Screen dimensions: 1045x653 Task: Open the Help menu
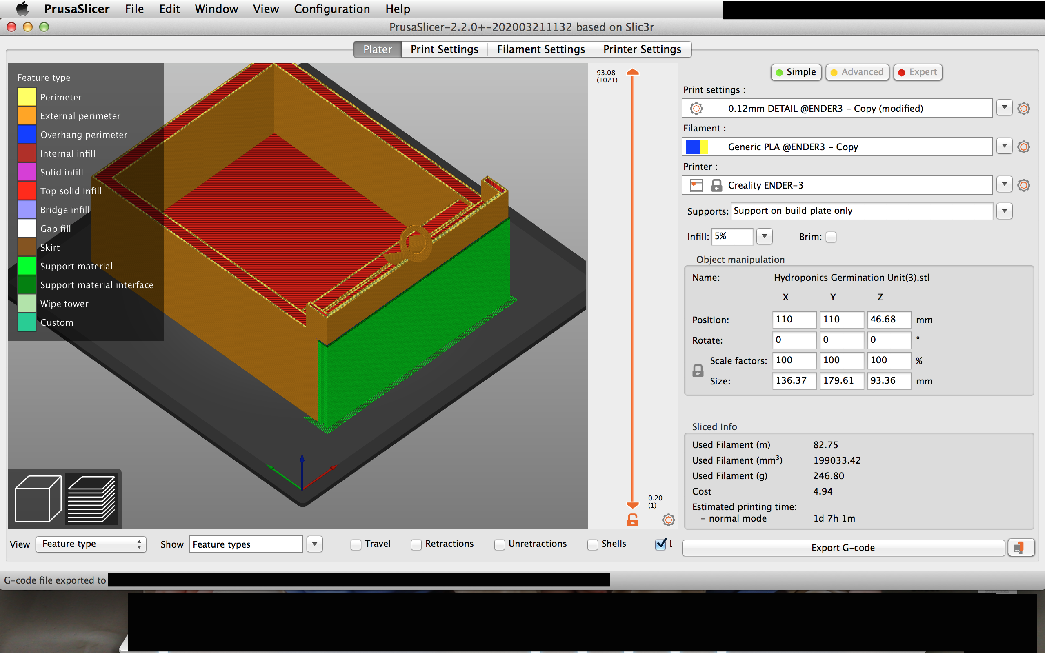pyautogui.click(x=398, y=9)
